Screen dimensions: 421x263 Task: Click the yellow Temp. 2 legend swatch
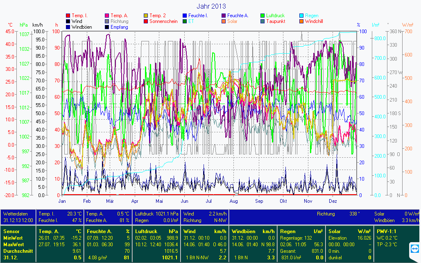click(146, 16)
